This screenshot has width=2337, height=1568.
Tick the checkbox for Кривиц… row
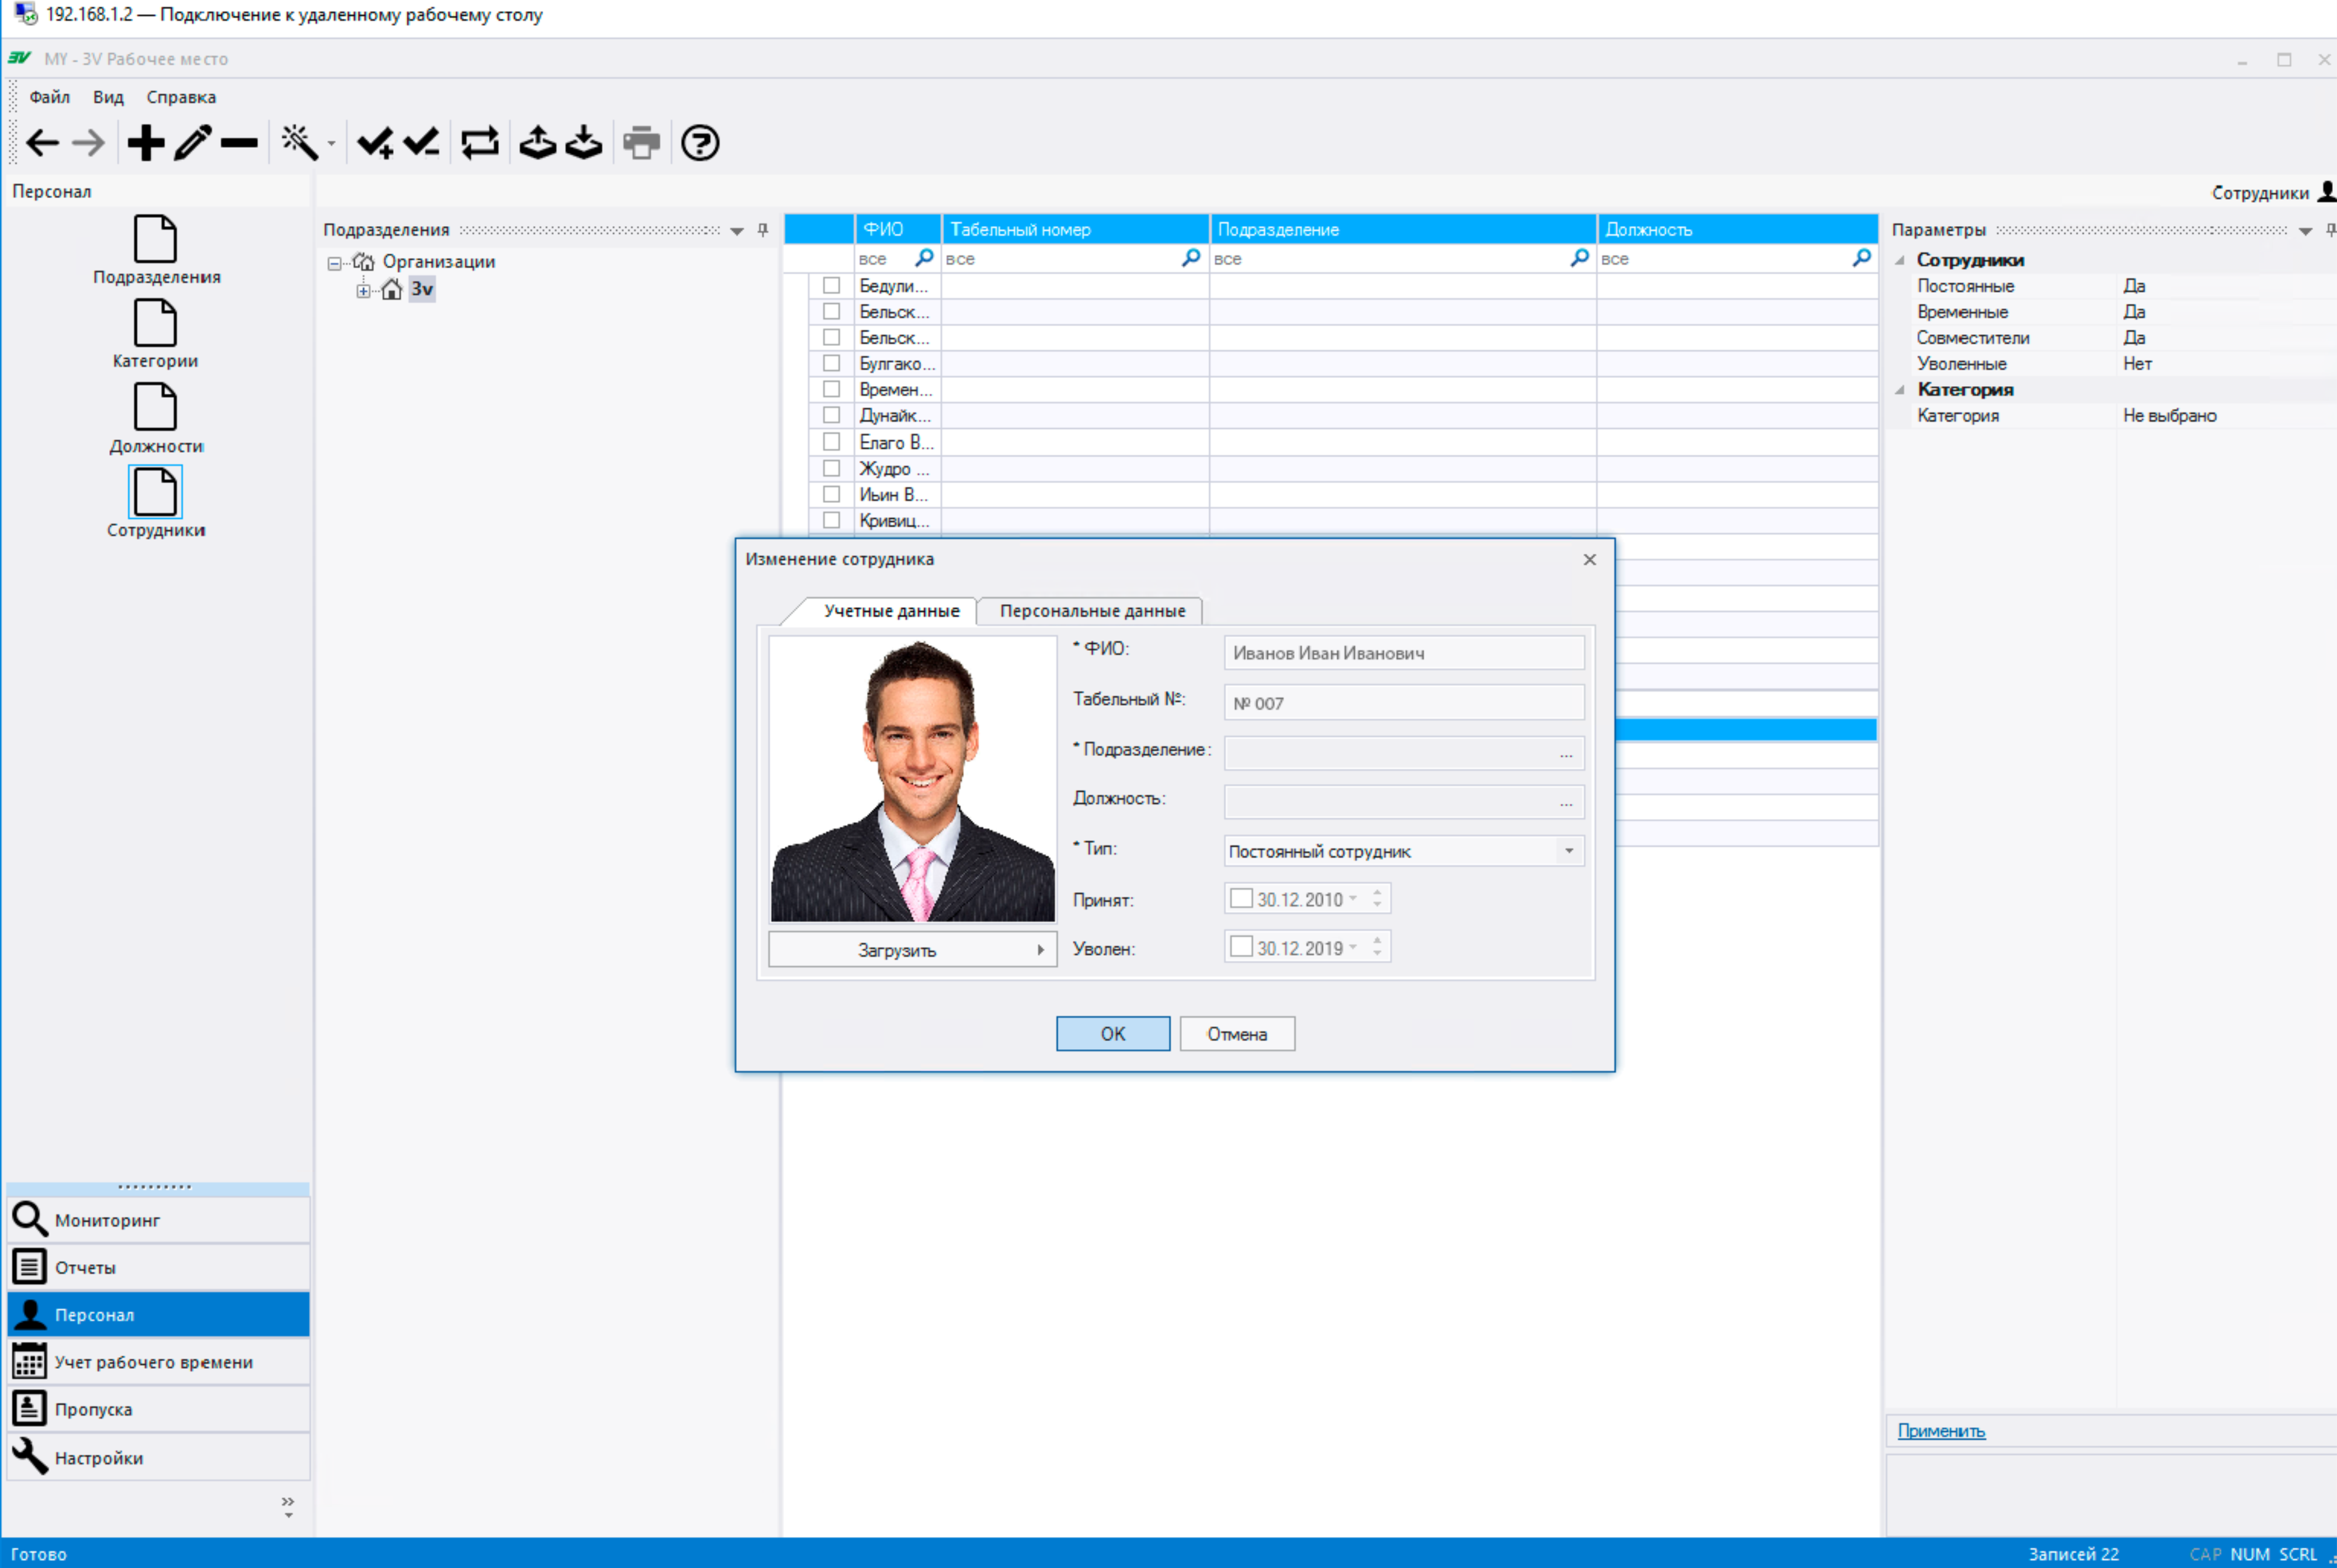(x=831, y=520)
